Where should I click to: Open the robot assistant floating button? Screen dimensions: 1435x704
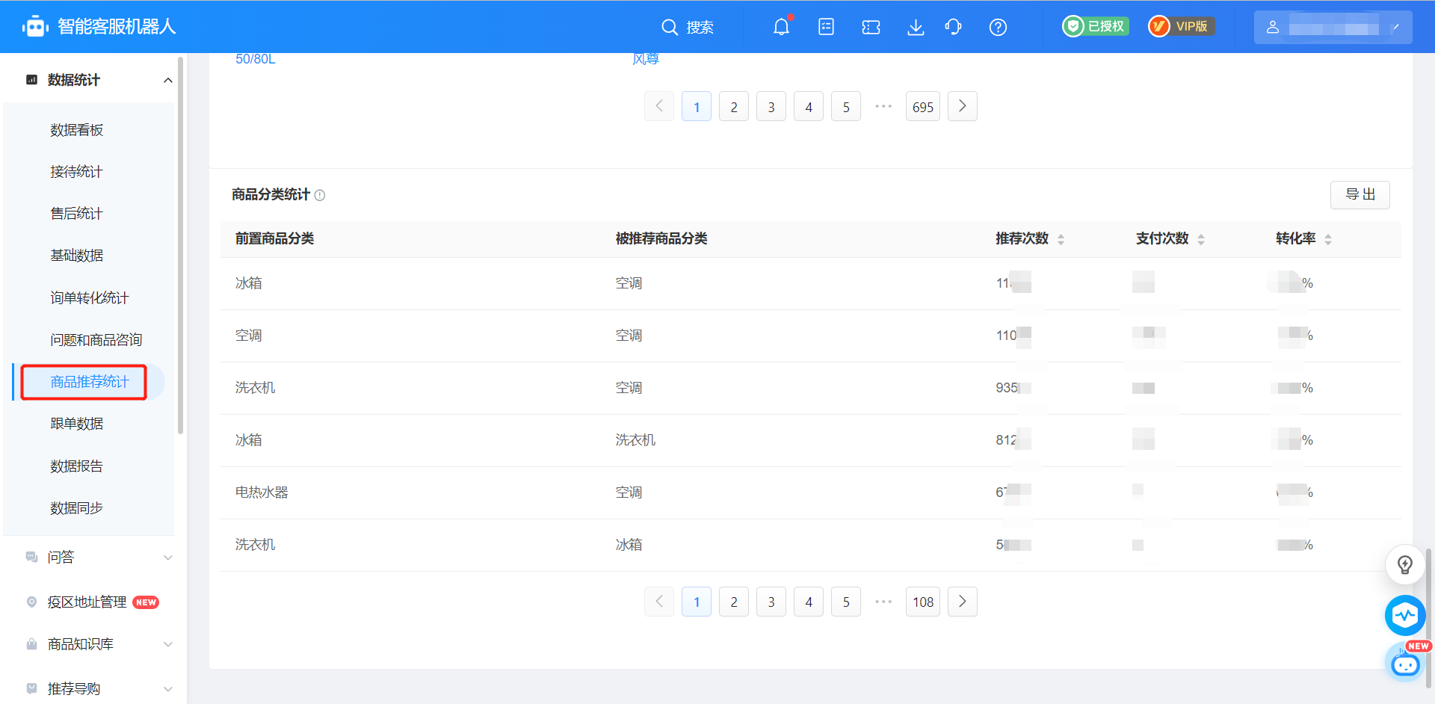[x=1406, y=663]
